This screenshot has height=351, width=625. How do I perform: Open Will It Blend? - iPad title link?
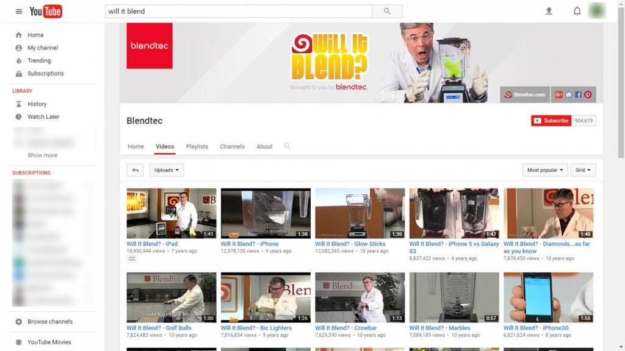click(152, 244)
